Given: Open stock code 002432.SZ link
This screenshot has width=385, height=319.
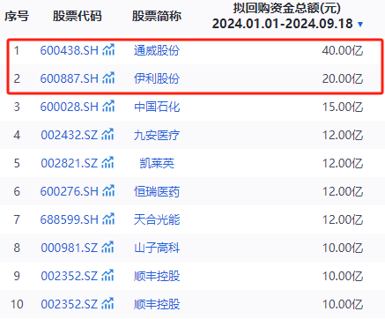Looking at the screenshot, I should tap(70, 135).
